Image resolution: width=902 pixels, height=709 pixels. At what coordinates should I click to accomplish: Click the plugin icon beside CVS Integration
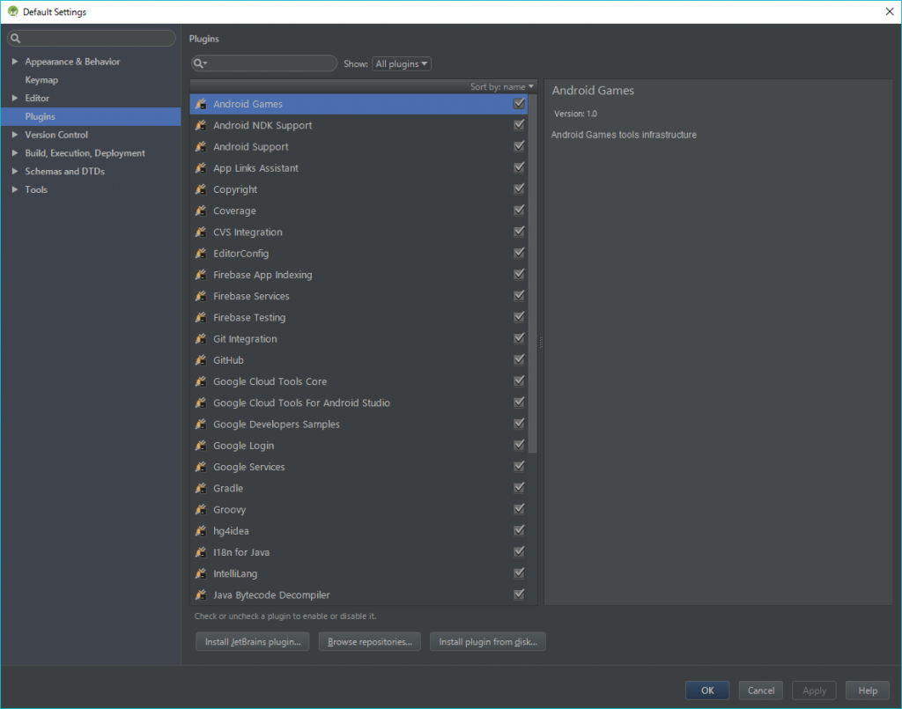201,232
